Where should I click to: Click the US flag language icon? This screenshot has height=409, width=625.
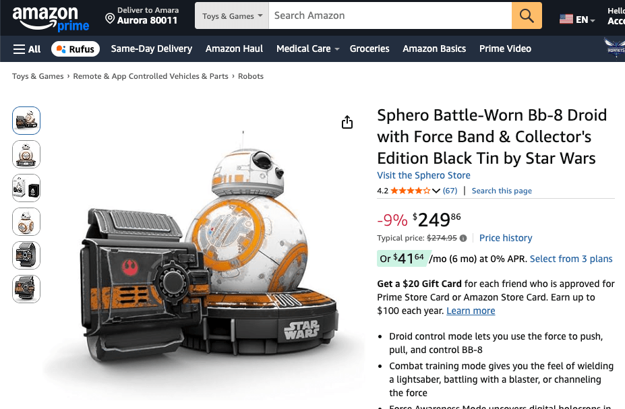[566, 20]
